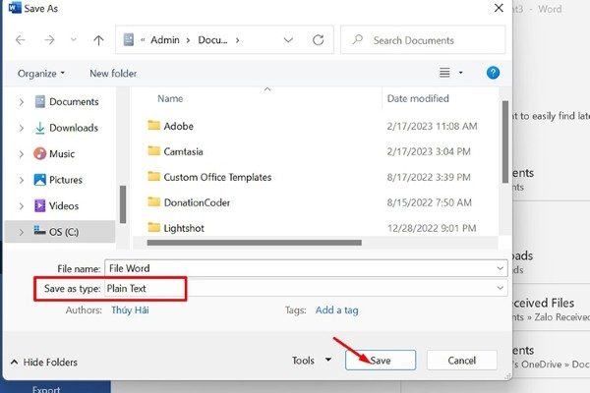Select Music in sidebar

click(54, 154)
